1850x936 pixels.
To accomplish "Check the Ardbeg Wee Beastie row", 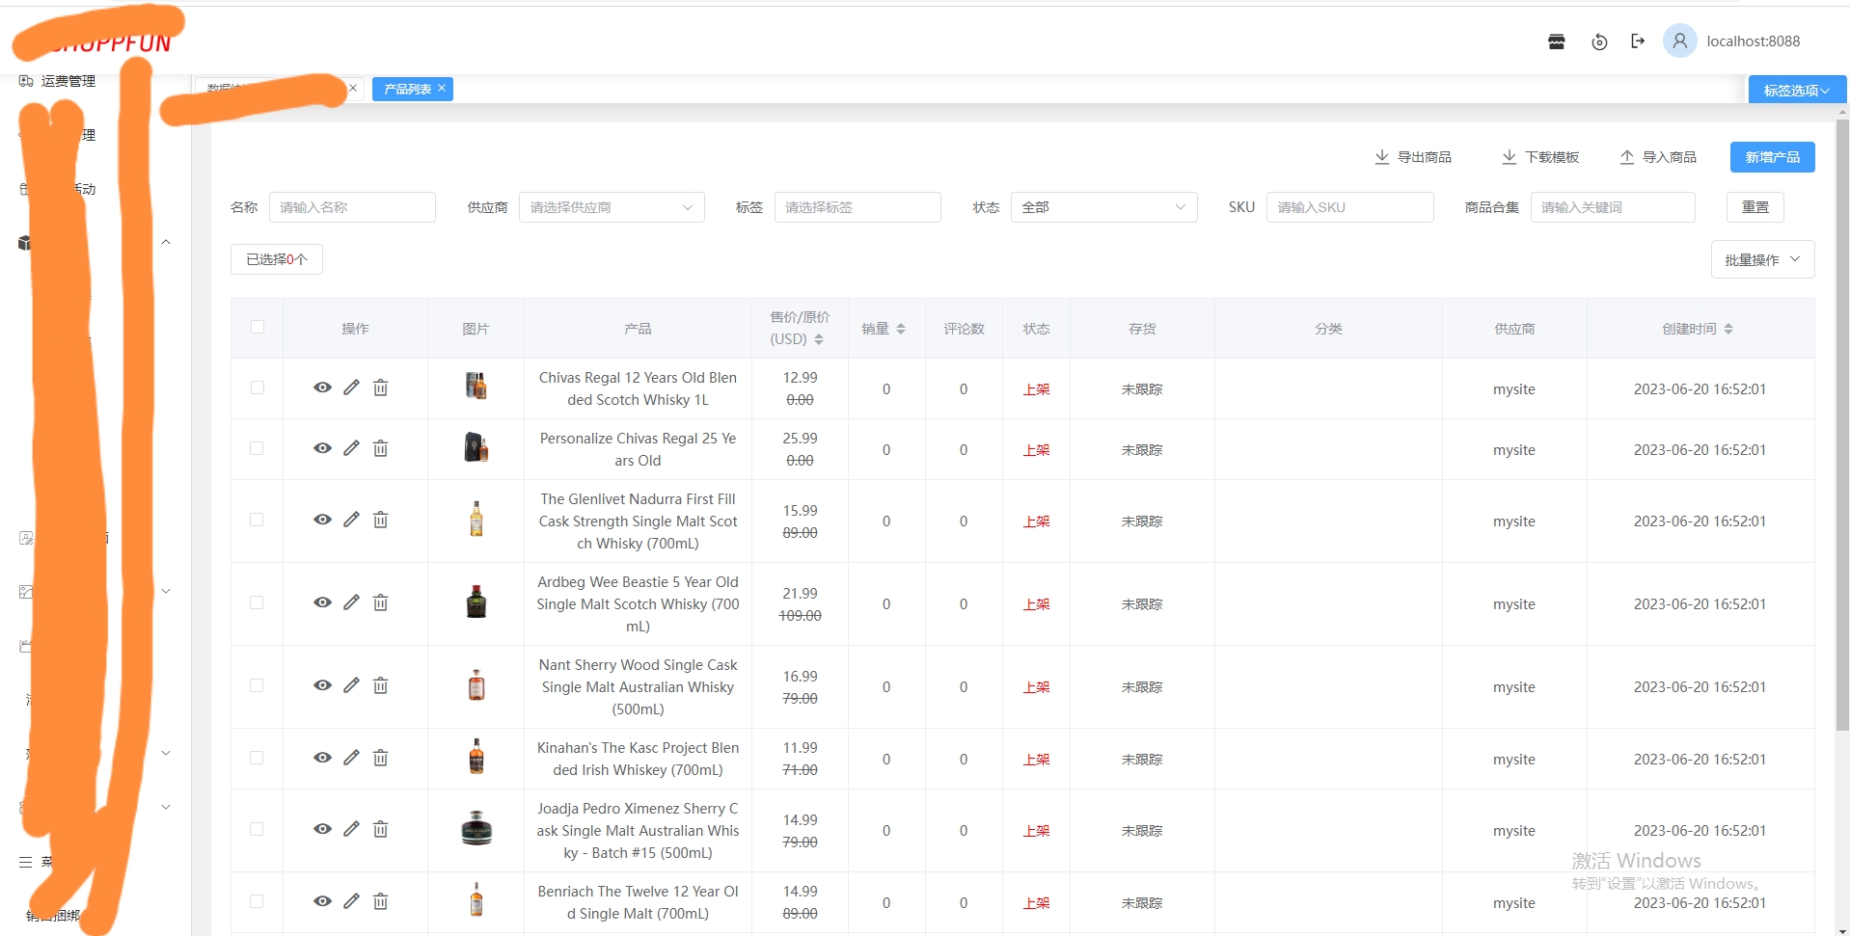I will [257, 602].
